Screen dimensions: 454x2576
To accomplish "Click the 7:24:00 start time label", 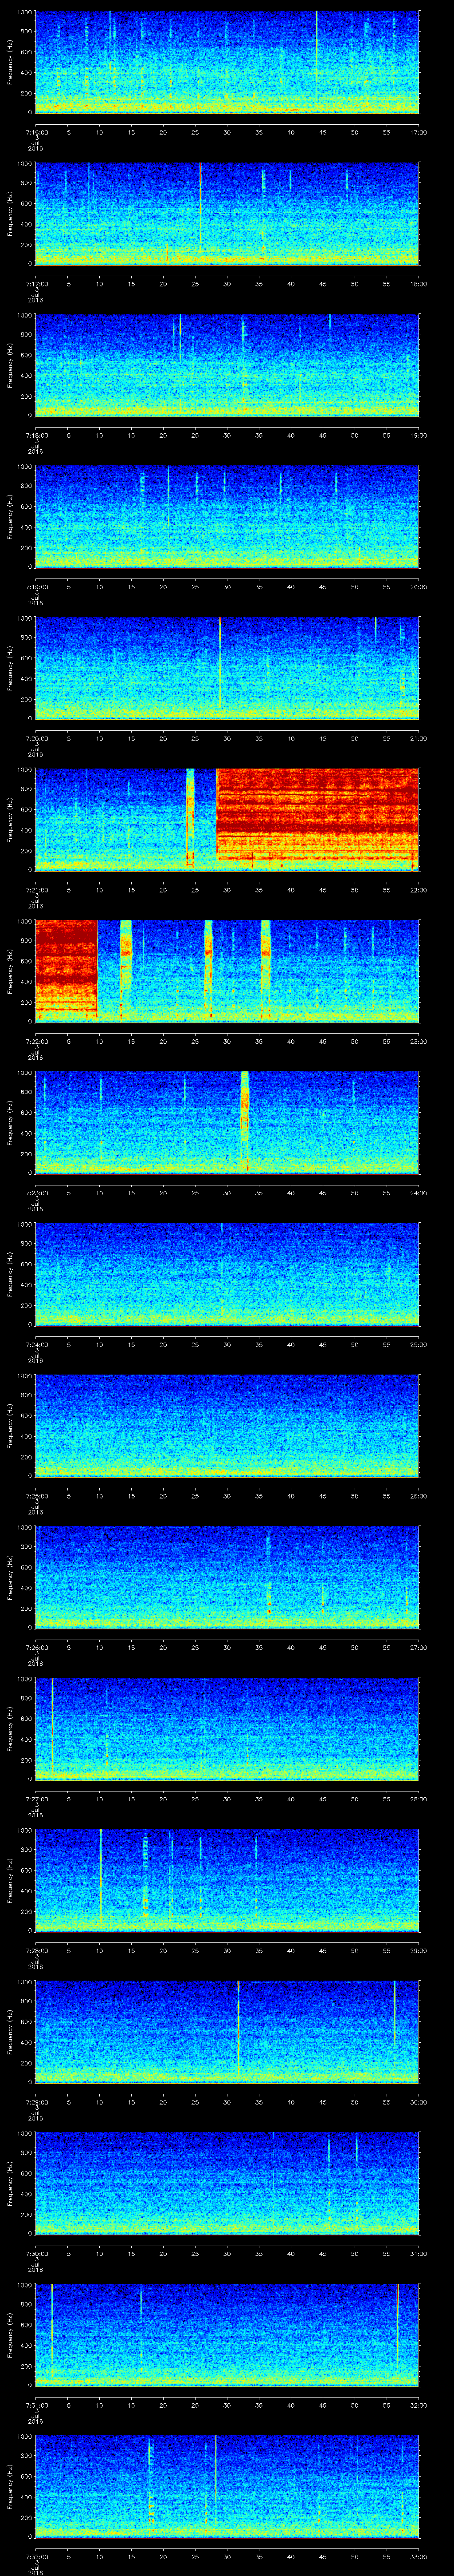I will (36, 1344).
